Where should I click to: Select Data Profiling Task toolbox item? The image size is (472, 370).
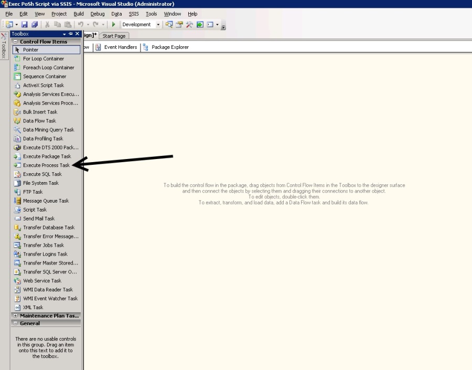[x=46, y=139]
